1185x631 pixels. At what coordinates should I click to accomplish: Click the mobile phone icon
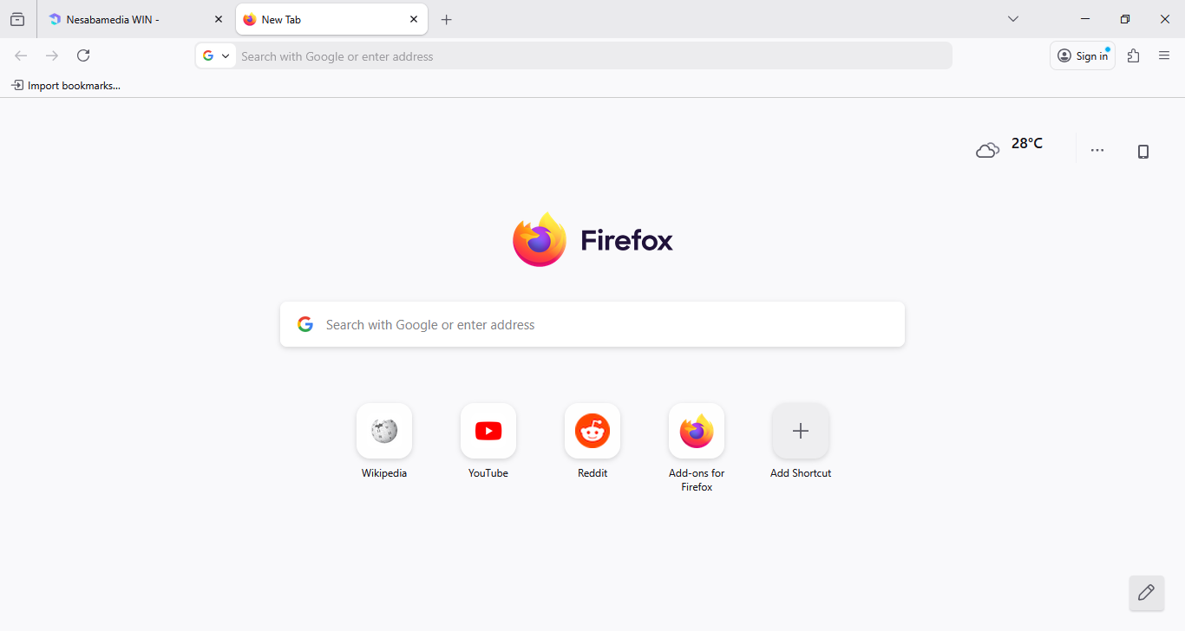pos(1142,152)
